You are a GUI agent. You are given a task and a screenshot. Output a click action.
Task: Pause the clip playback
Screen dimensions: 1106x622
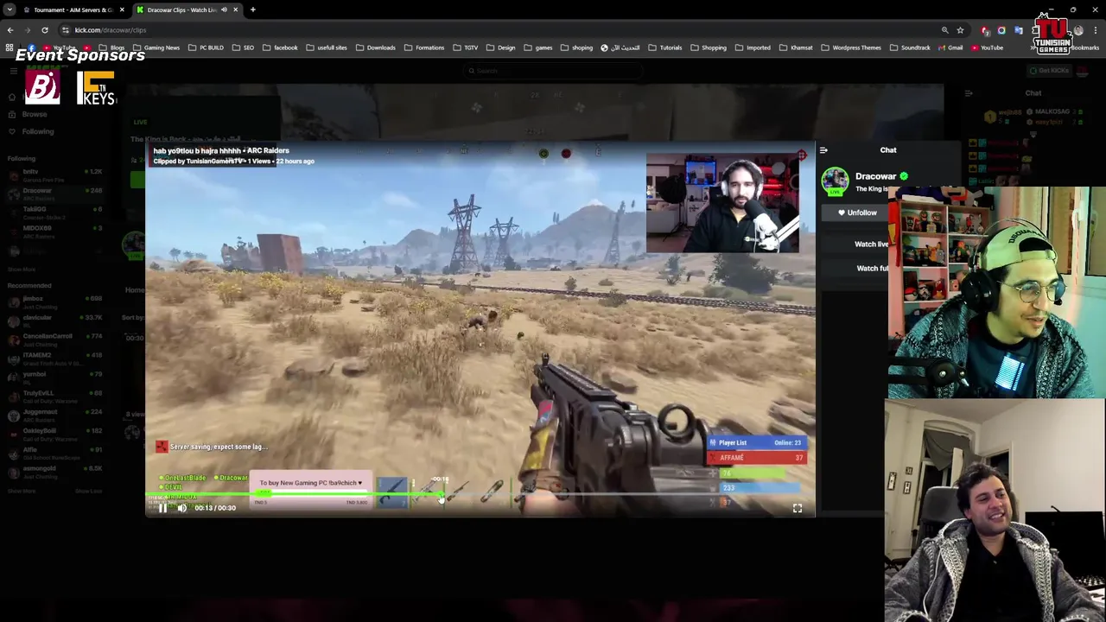[162, 508]
